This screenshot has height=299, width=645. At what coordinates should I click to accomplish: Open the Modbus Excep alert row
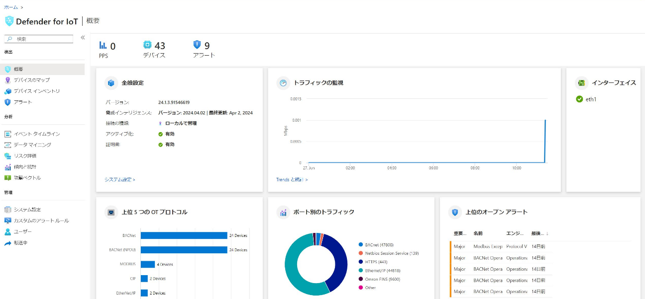[501, 246]
